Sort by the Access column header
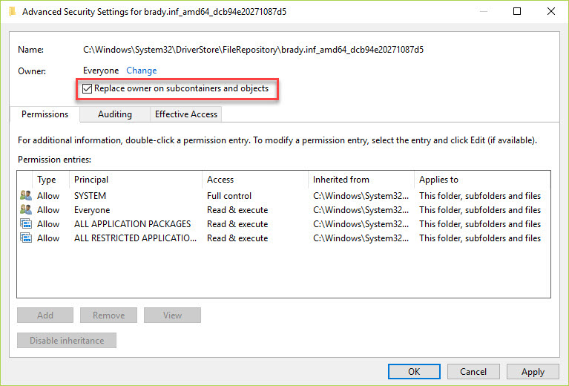Screen dimensions: 569x386 coord(254,180)
